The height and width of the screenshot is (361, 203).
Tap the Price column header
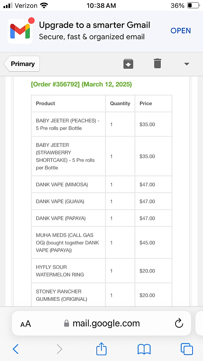coord(146,104)
